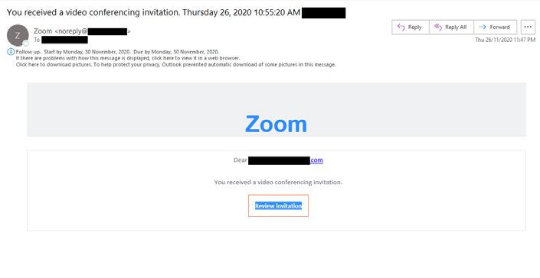This screenshot has width=540, height=278.
Task: Click the presence status dot on avatar
Action: point(26,44)
